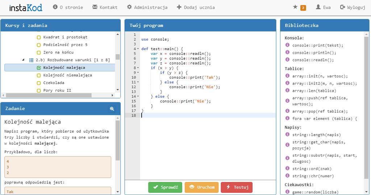Fold else block at line 14
This screenshot has height=195, width=371.
(138, 96)
